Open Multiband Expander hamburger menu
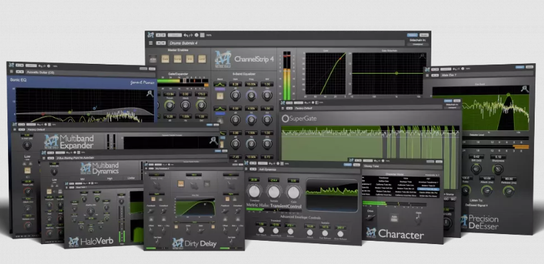 click(15, 130)
